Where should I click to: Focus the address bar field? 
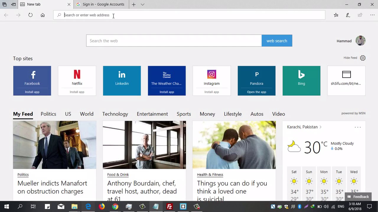point(189,15)
